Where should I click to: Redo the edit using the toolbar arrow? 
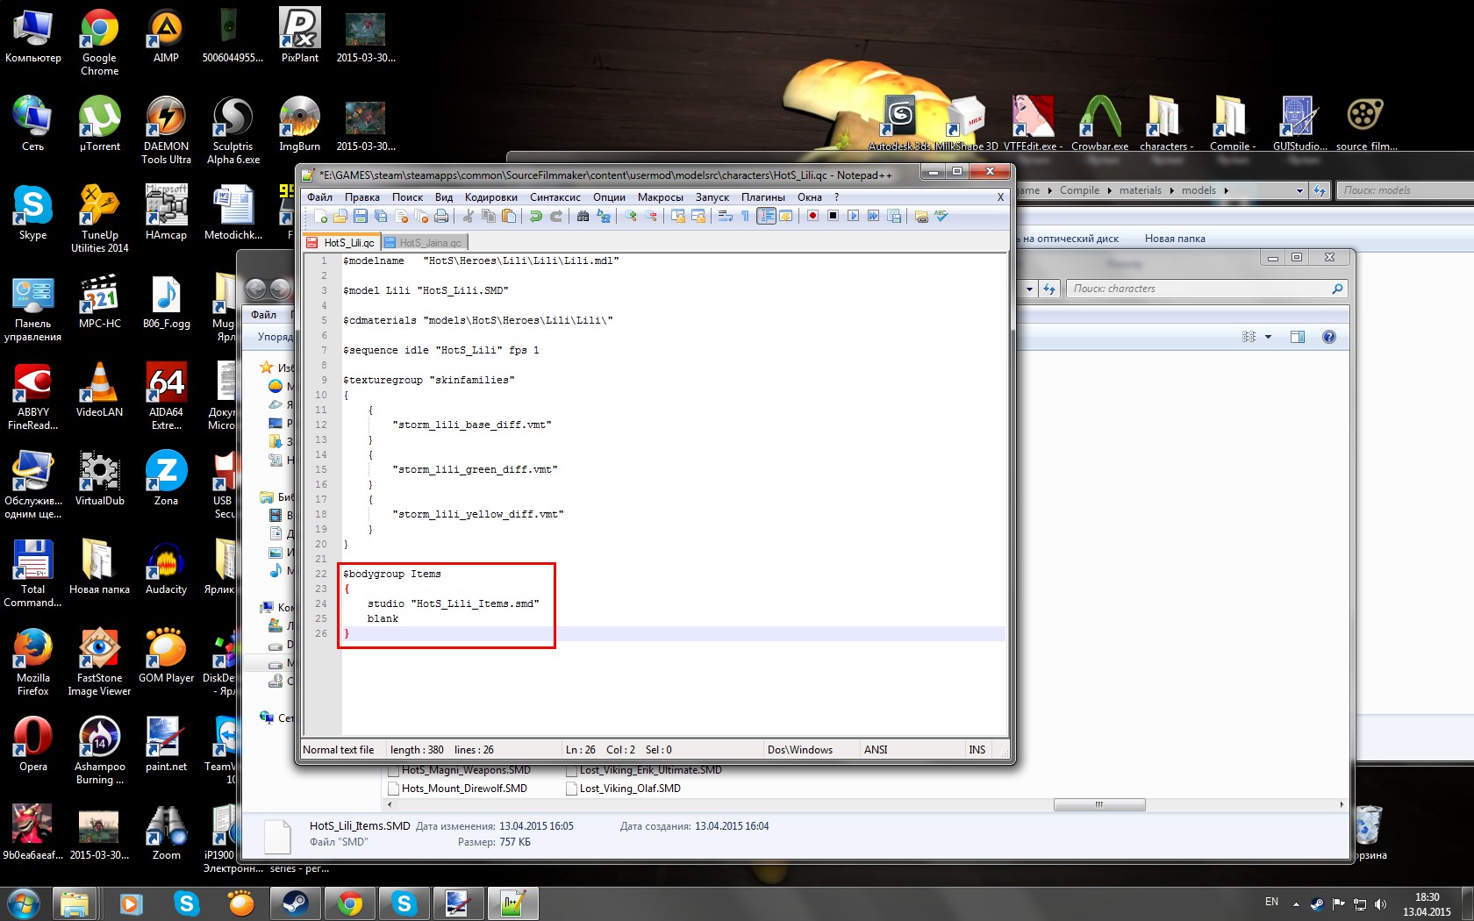(556, 217)
